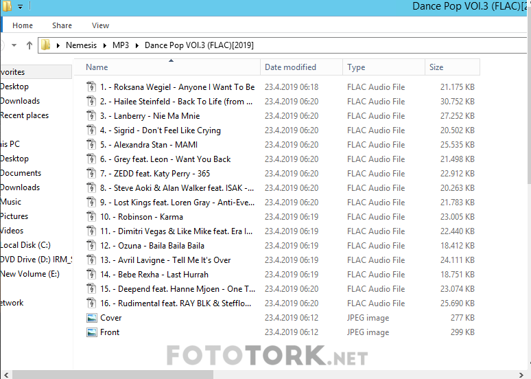The image size is (531, 379).
Task: Select file name '5. - Alexandra Stan - MAMI'
Action: [x=149, y=145]
